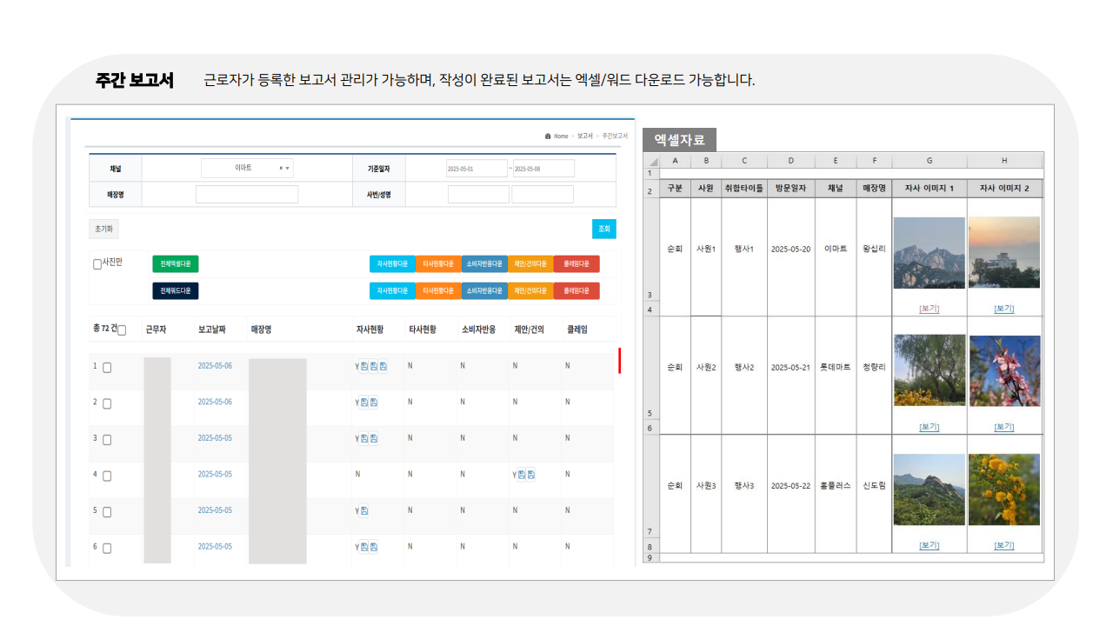The width and height of the screenshot is (1113, 626).
Task: Check the checkbox on row 3
Action: point(107,439)
